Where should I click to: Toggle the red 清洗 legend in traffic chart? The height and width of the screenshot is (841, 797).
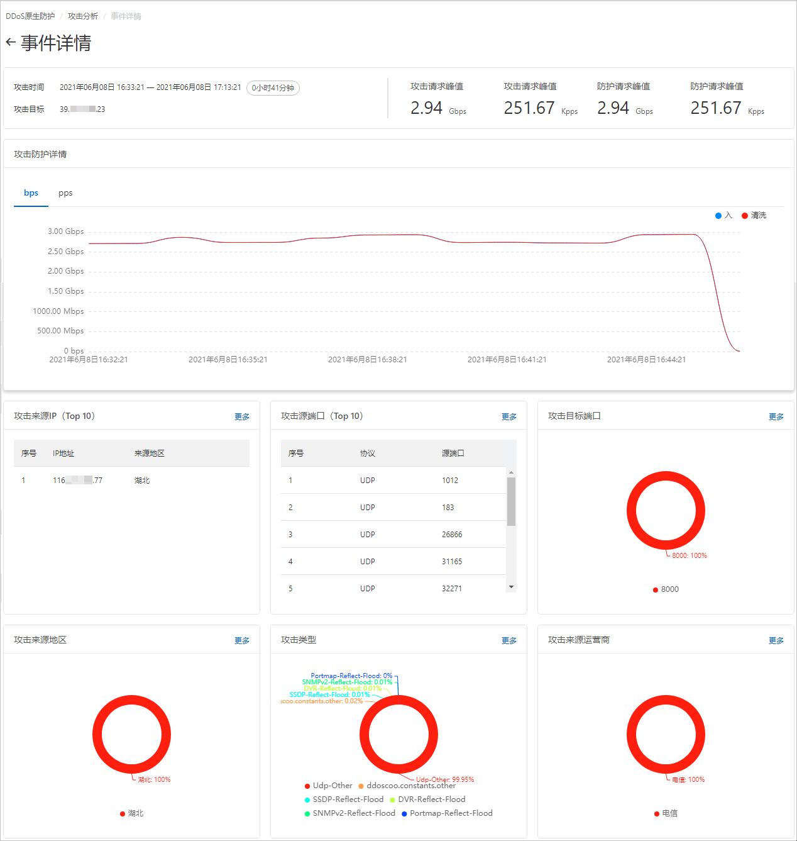(752, 215)
